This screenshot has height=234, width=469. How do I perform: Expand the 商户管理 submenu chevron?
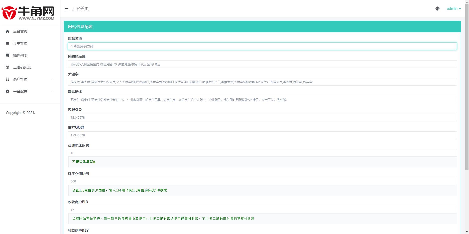pos(52,79)
